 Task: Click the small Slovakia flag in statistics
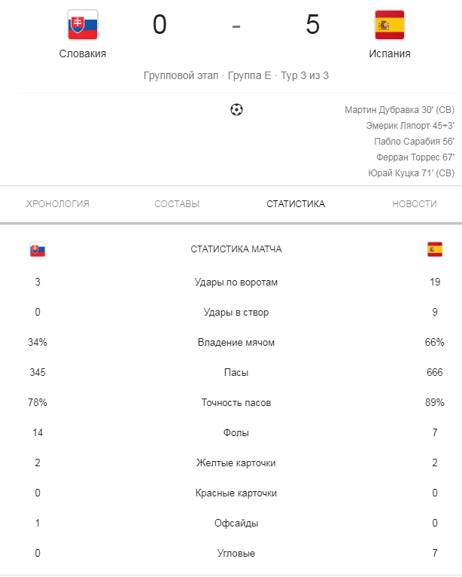tap(38, 249)
